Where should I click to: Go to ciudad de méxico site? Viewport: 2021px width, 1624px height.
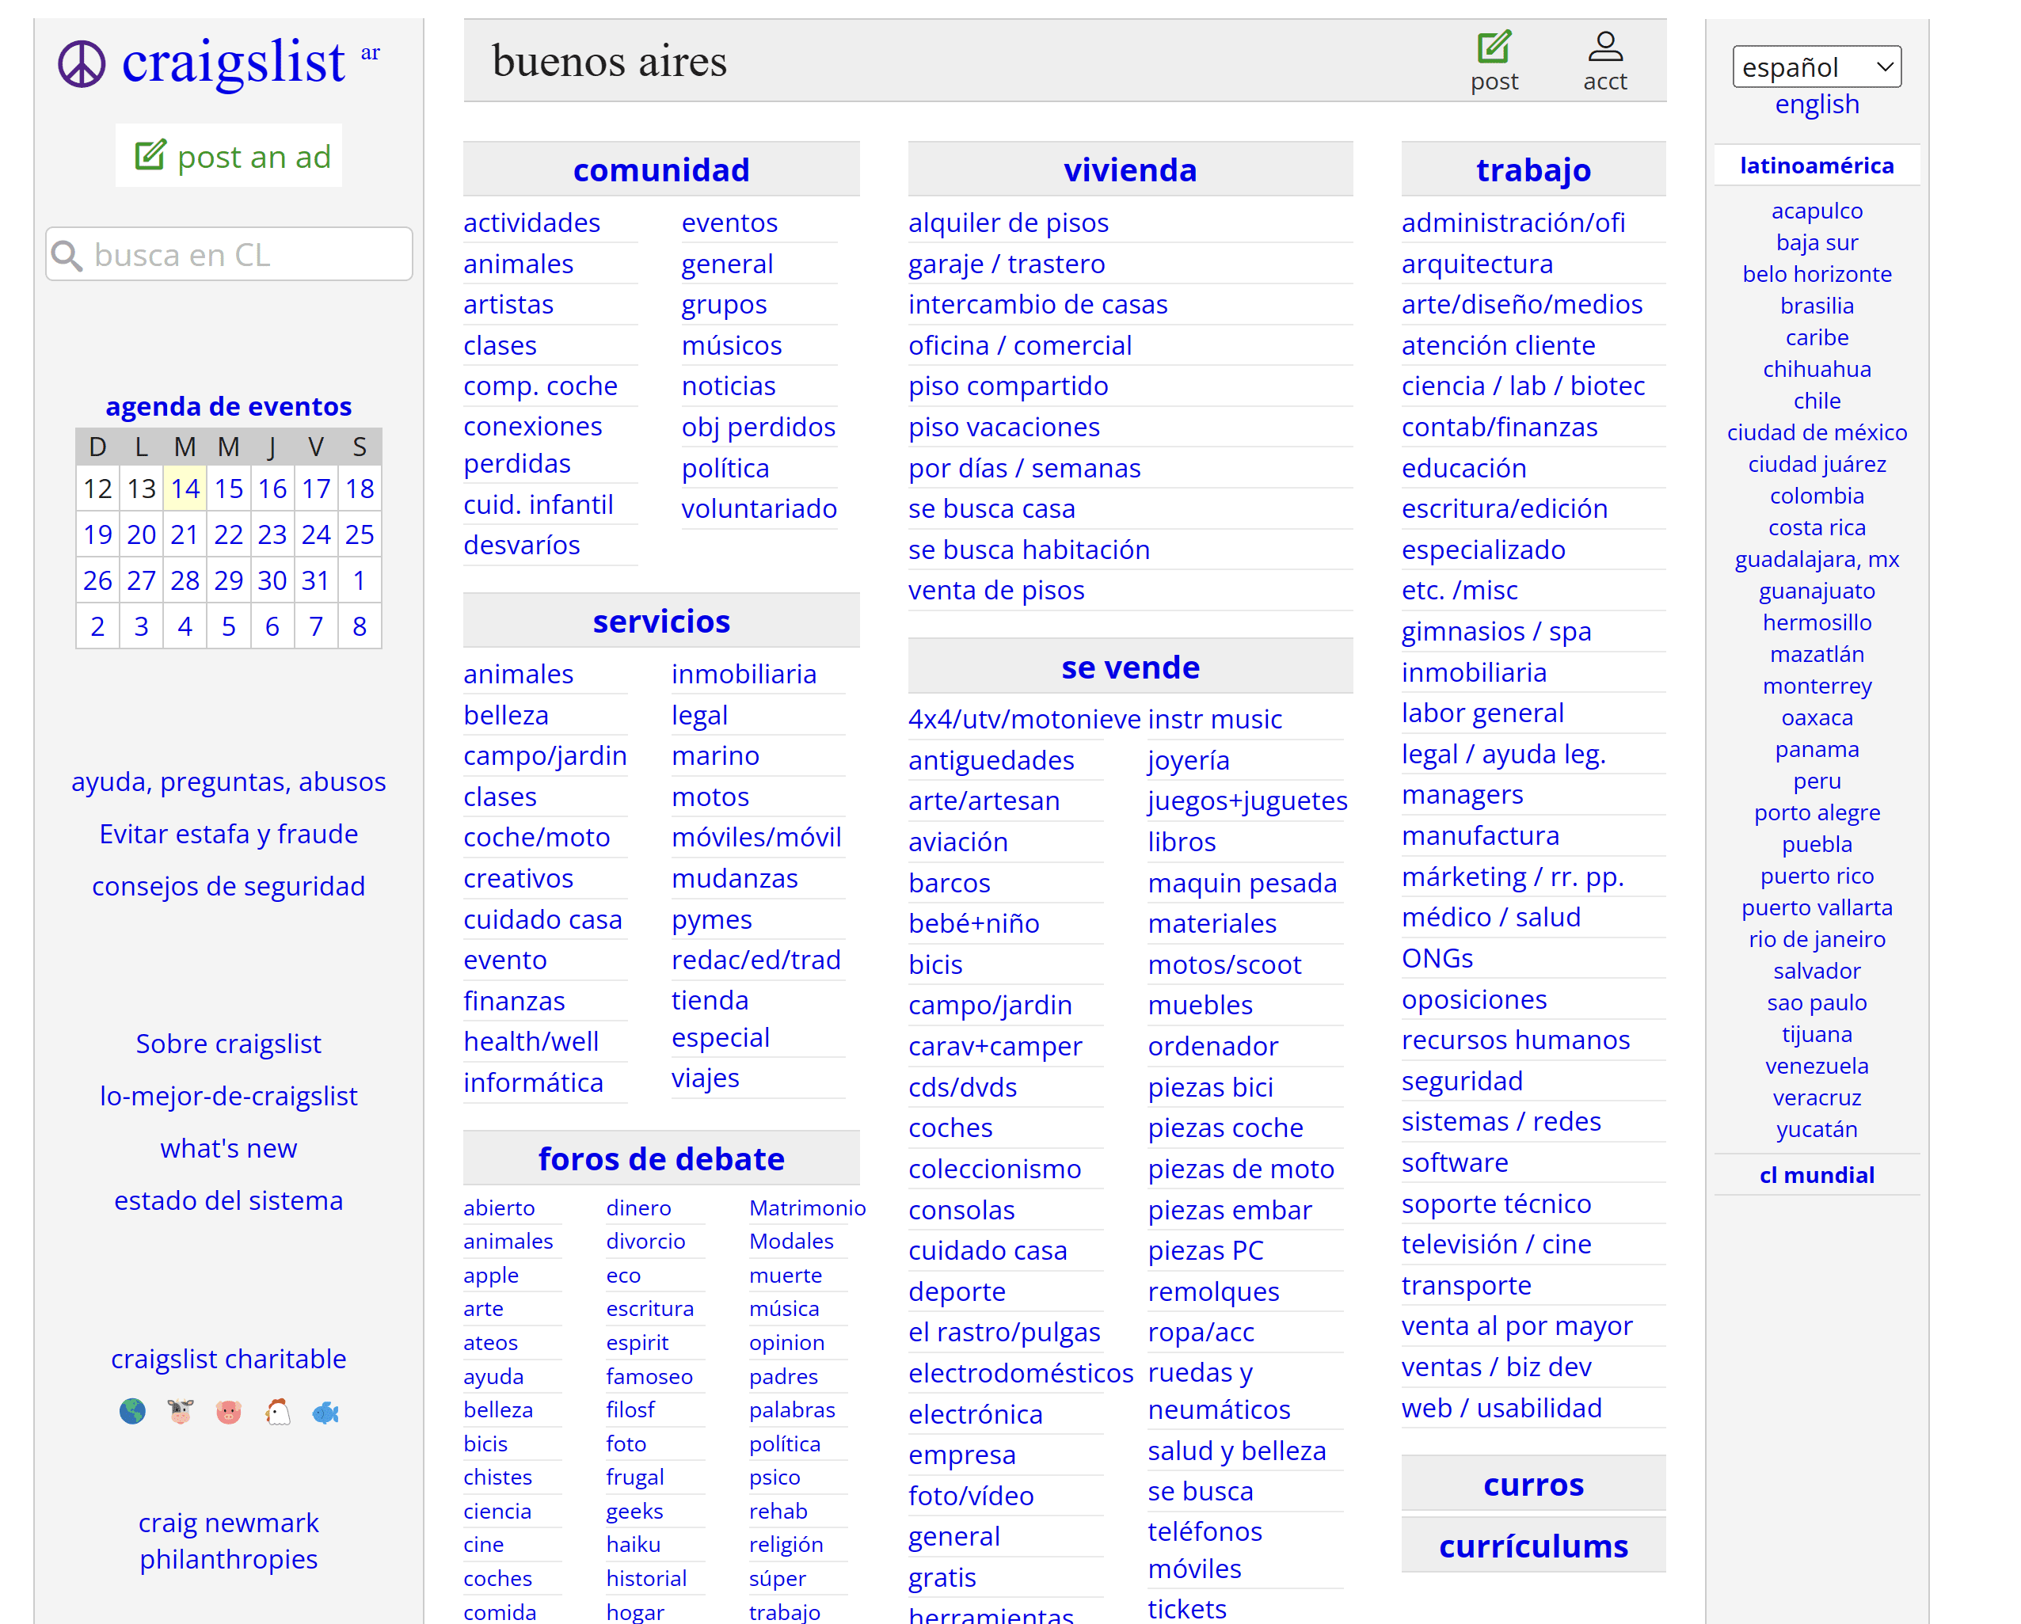pos(1816,432)
